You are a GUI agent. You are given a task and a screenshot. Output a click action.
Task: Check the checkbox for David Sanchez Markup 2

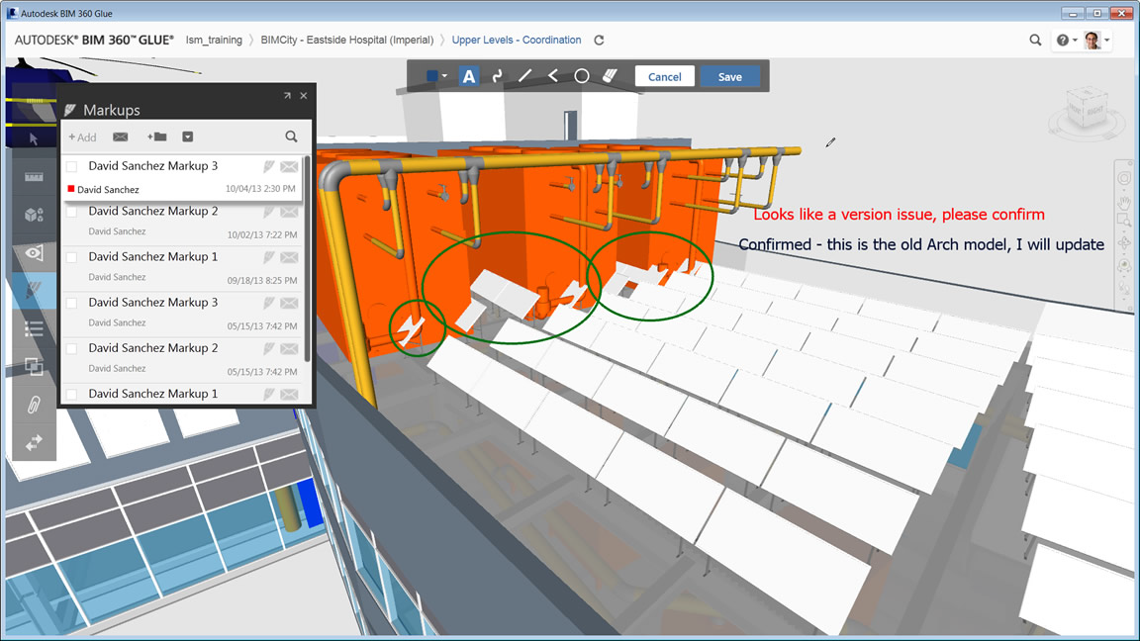pos(71,211)
